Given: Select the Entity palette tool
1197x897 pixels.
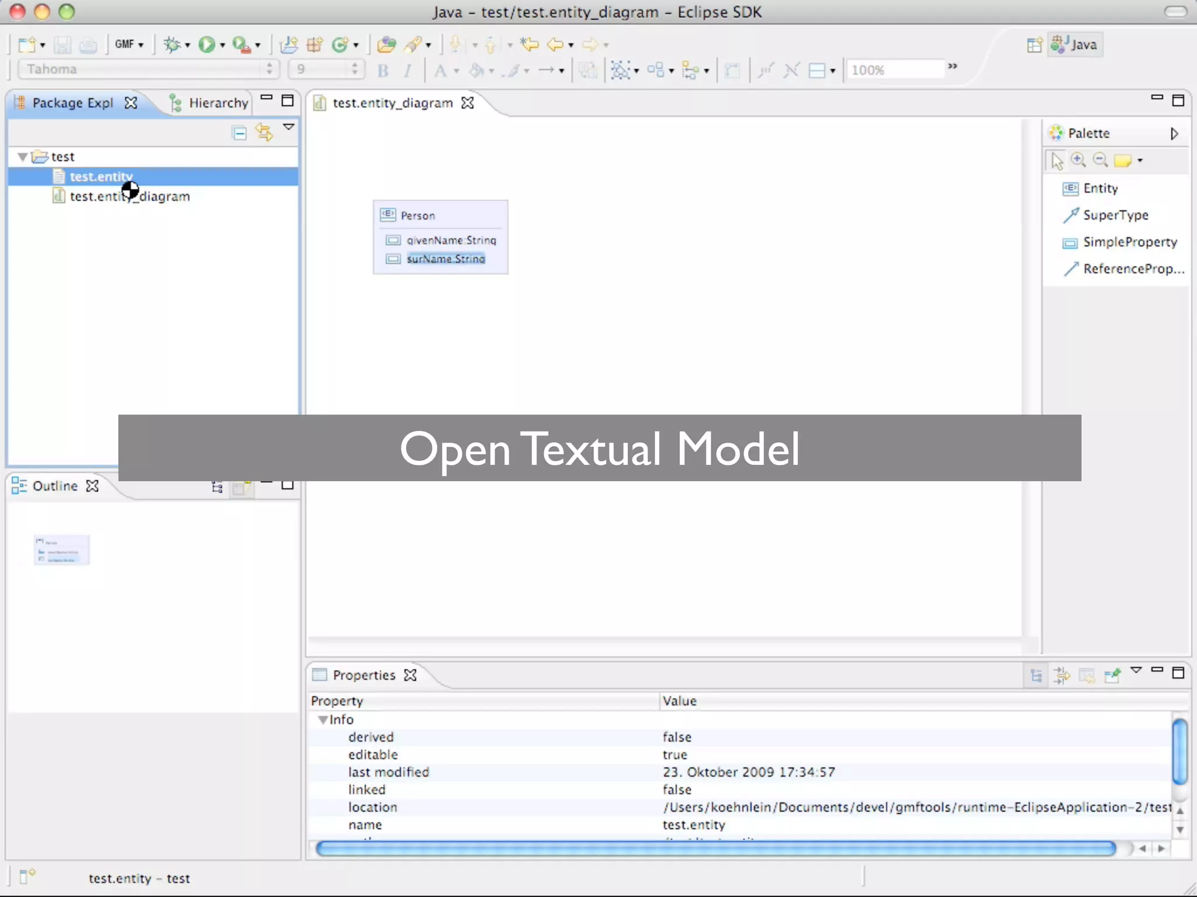Looking at the screenshot, I should click(1091, 188).
